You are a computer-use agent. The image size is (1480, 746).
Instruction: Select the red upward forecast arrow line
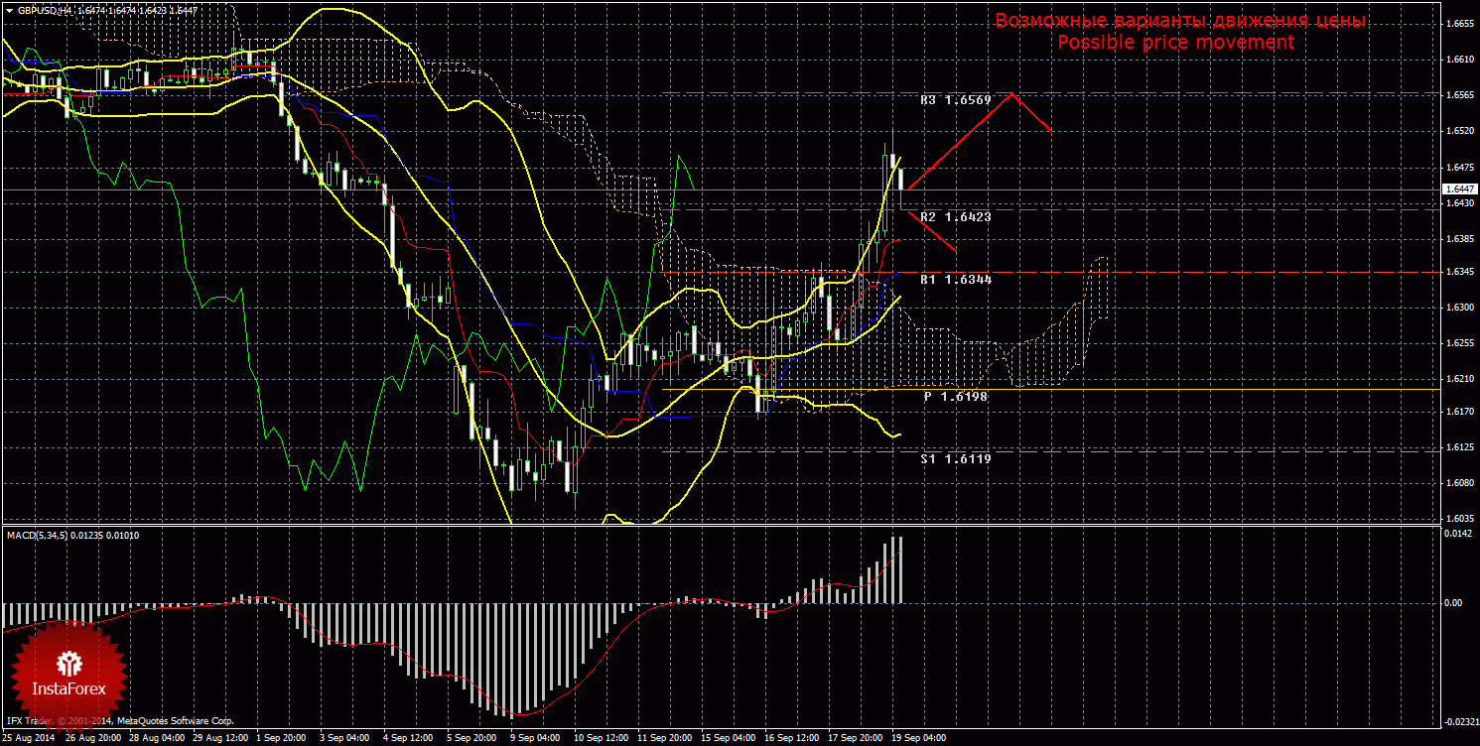click(980, 137)
